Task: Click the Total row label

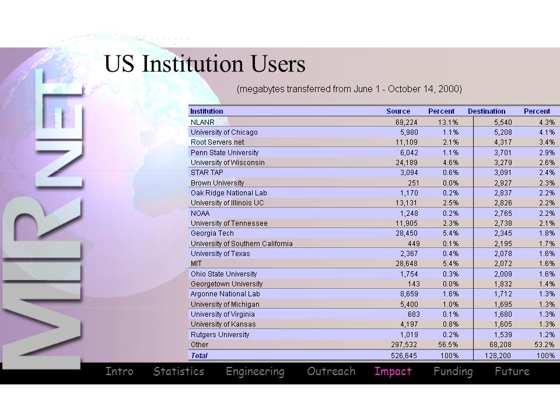Action: click(199, 356)
